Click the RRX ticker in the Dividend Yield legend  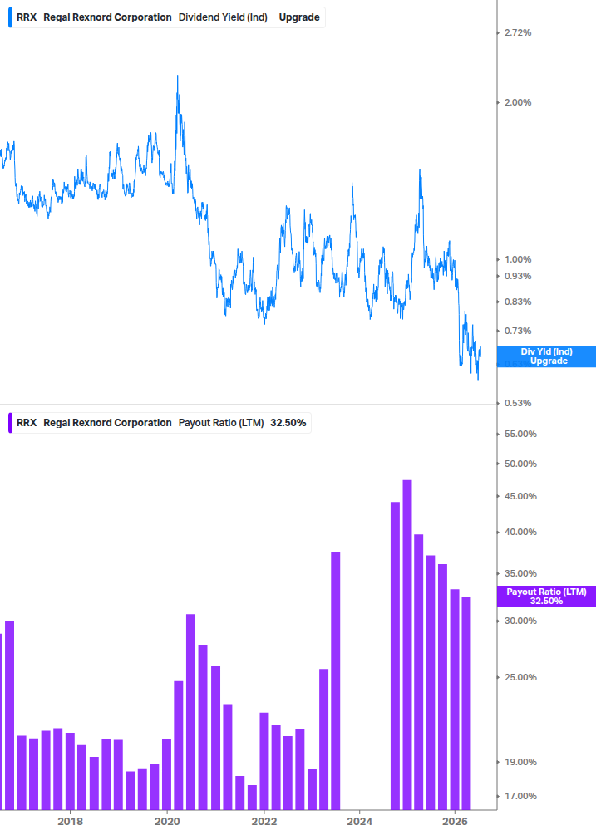coord(27,17)
